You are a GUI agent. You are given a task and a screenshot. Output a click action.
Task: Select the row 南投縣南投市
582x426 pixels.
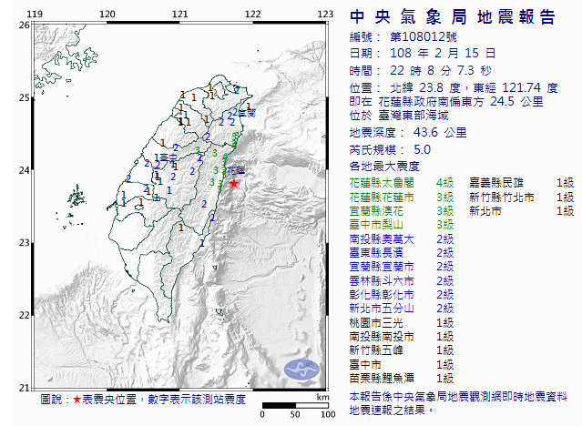pos(402,337)
